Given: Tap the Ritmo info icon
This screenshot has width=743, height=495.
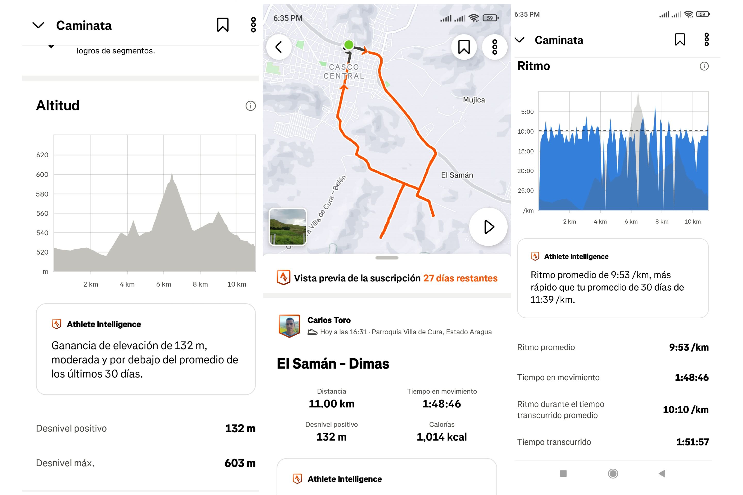Looking at the screenshot, I should [x=704, y=66].
